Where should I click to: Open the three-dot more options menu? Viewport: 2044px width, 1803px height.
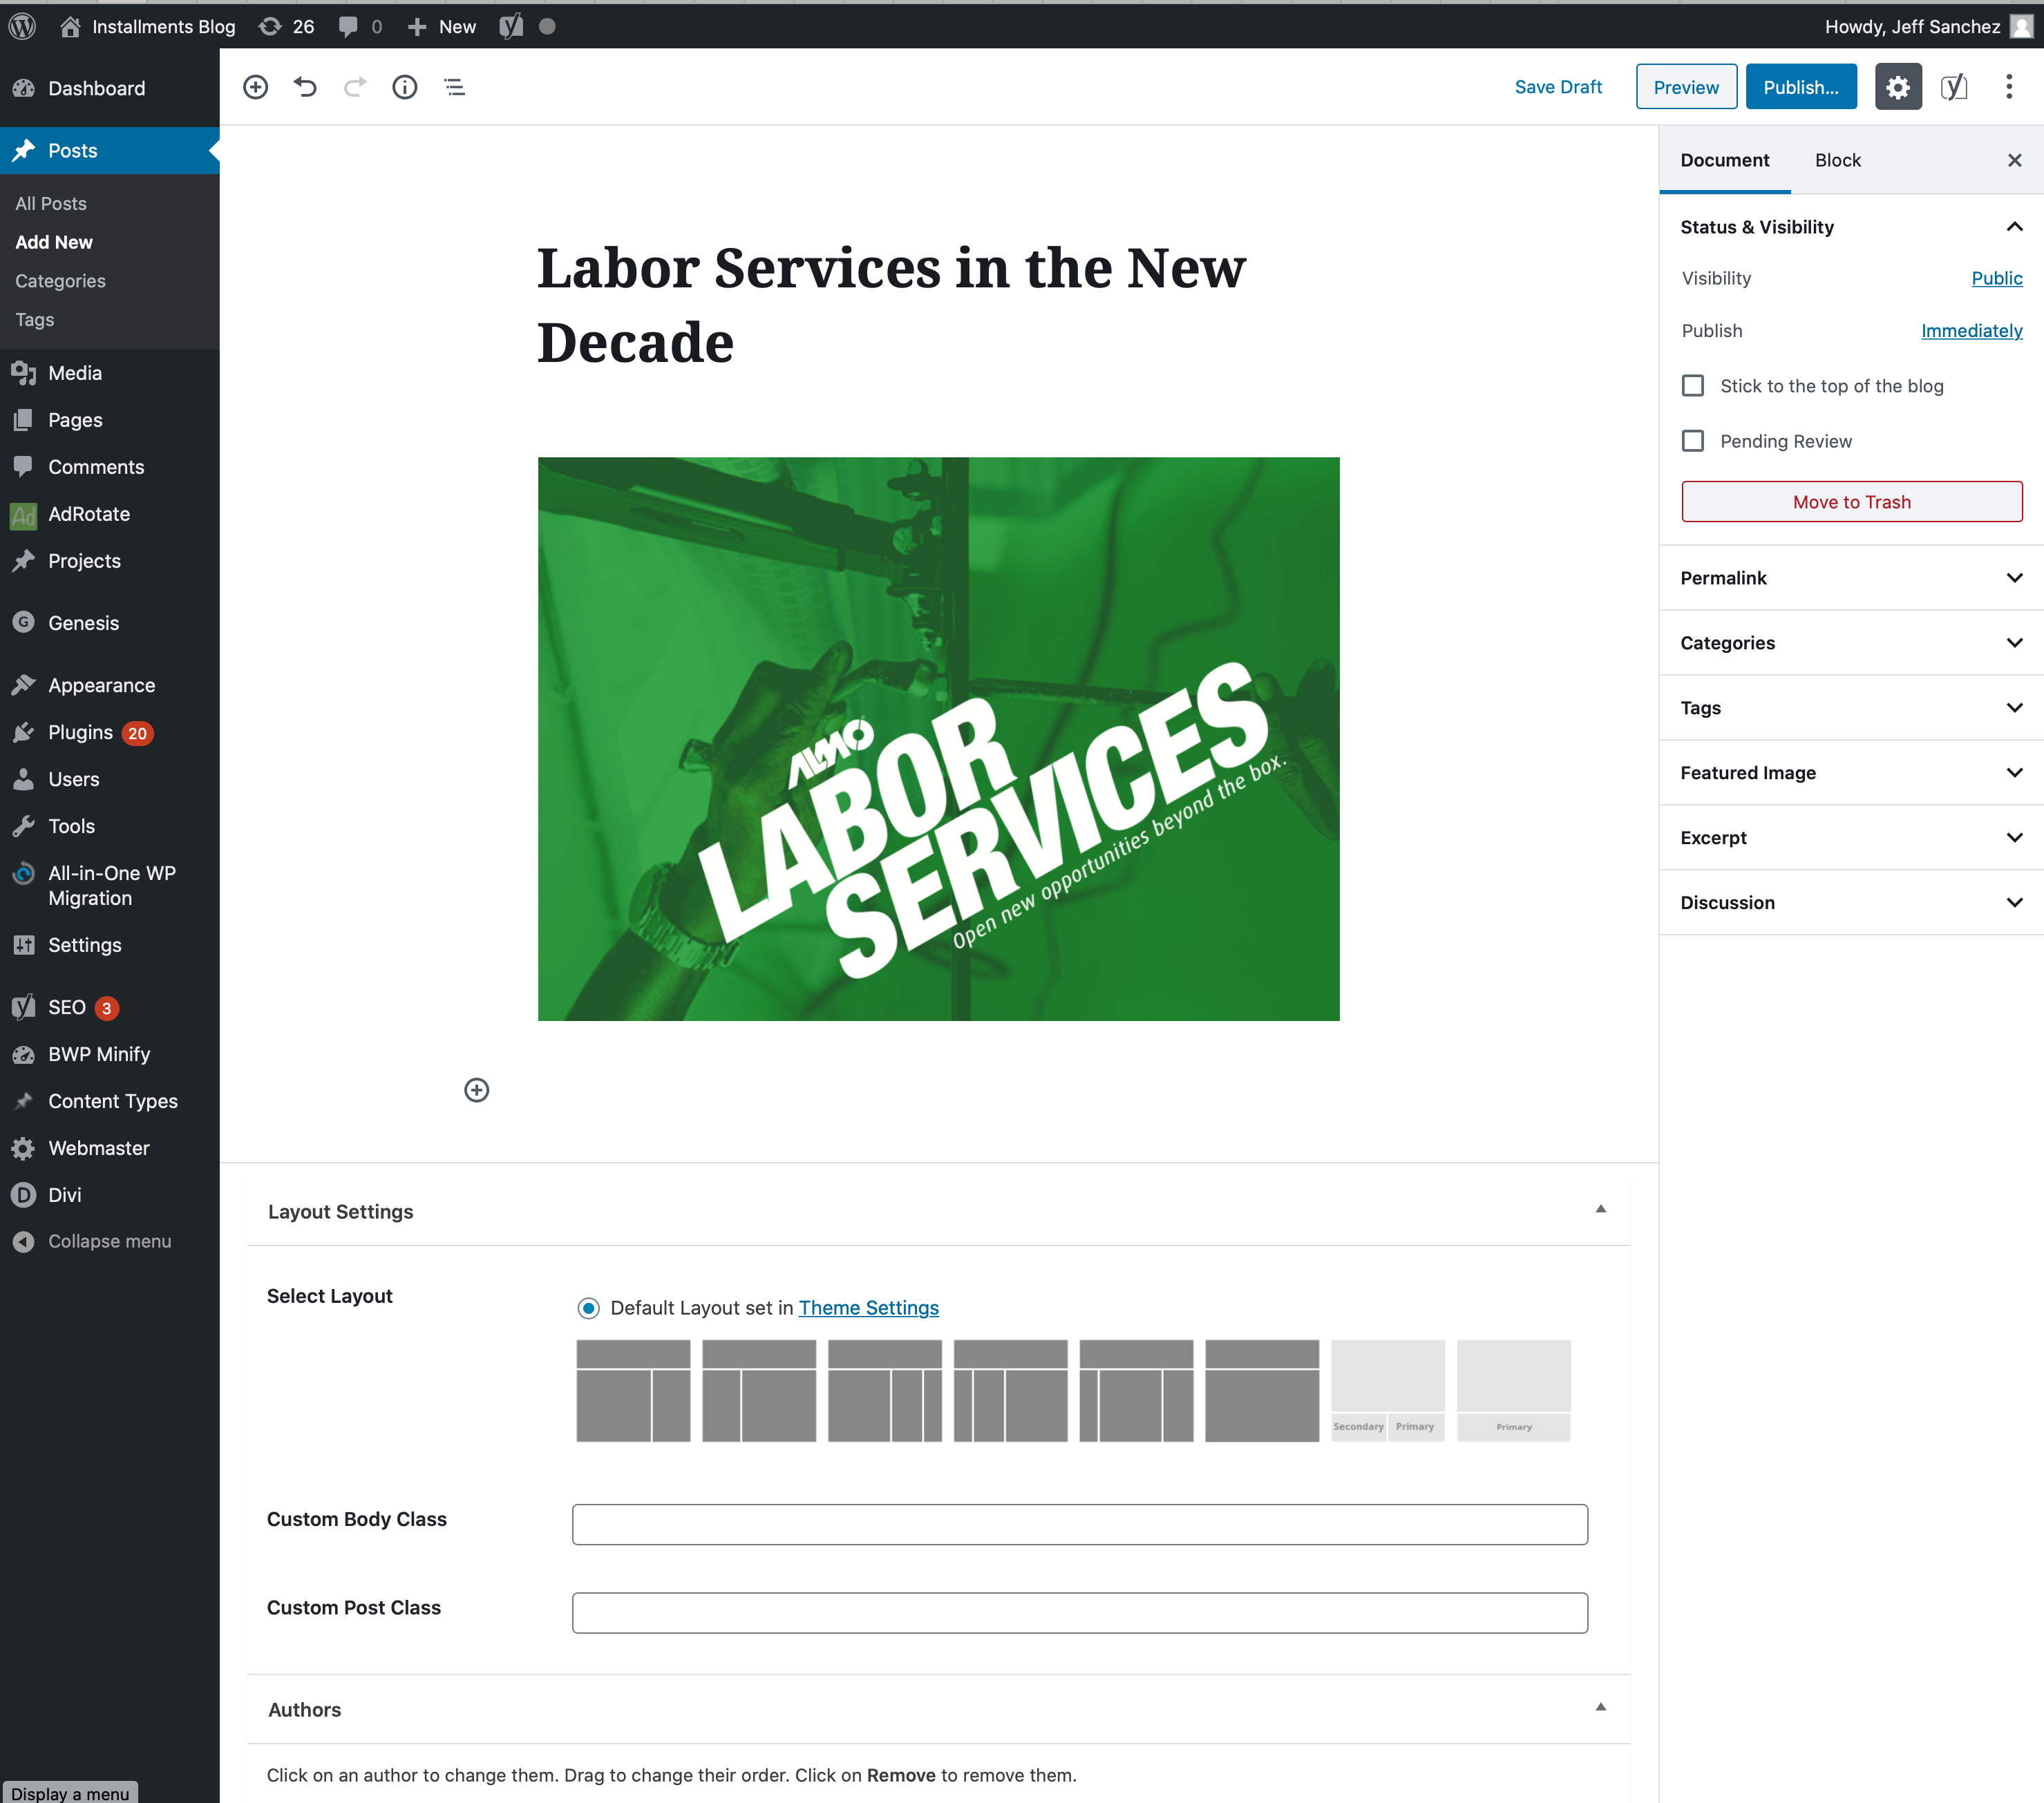[x=2008, y=87]
